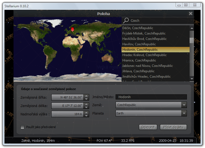This screenshot has width=205, height=148.
Task: Click latitude field N 48° 51' 36.00"
Action: click(68, 97)
